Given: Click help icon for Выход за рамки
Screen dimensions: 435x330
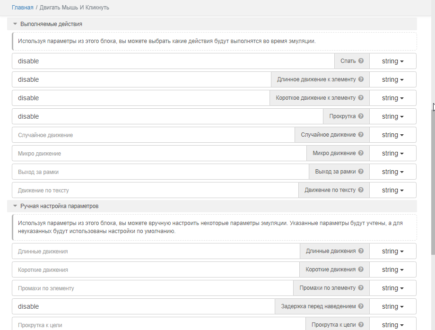Looking at the screenshot, I should click(361, 172).
